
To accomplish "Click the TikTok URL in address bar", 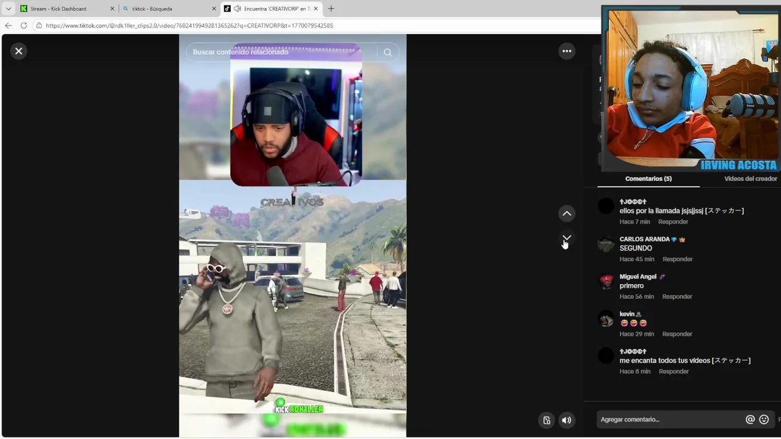I will pos(189,26).
